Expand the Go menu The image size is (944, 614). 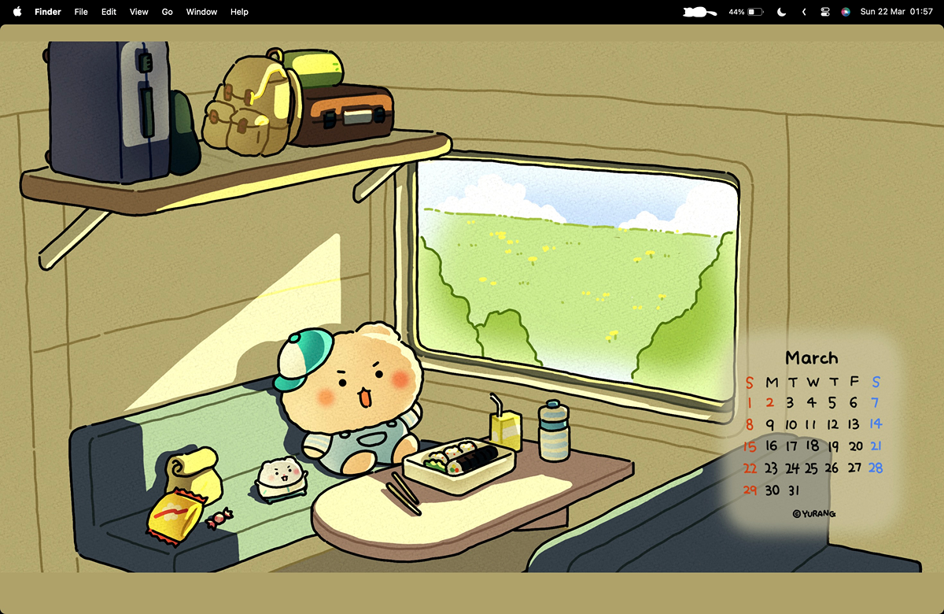[167, 12]
